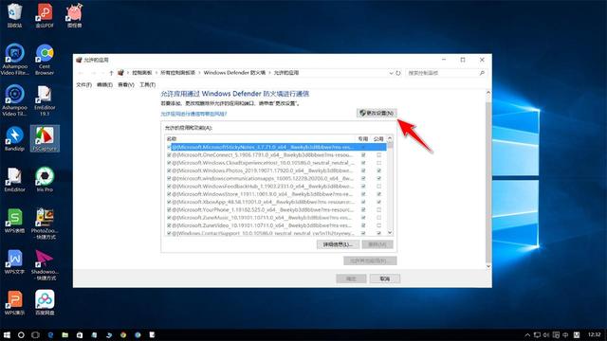Open the EmEditor 19.1 desktop icon

tap(45, 100)
